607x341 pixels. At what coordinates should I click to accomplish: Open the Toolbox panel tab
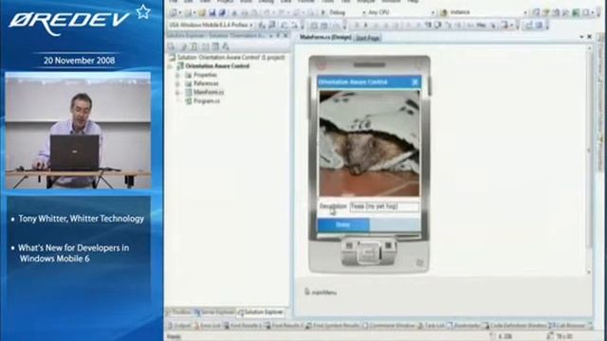coord(179,312)
